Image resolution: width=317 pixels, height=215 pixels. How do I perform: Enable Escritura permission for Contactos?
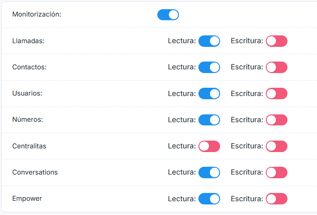click(x=276, y=68)
